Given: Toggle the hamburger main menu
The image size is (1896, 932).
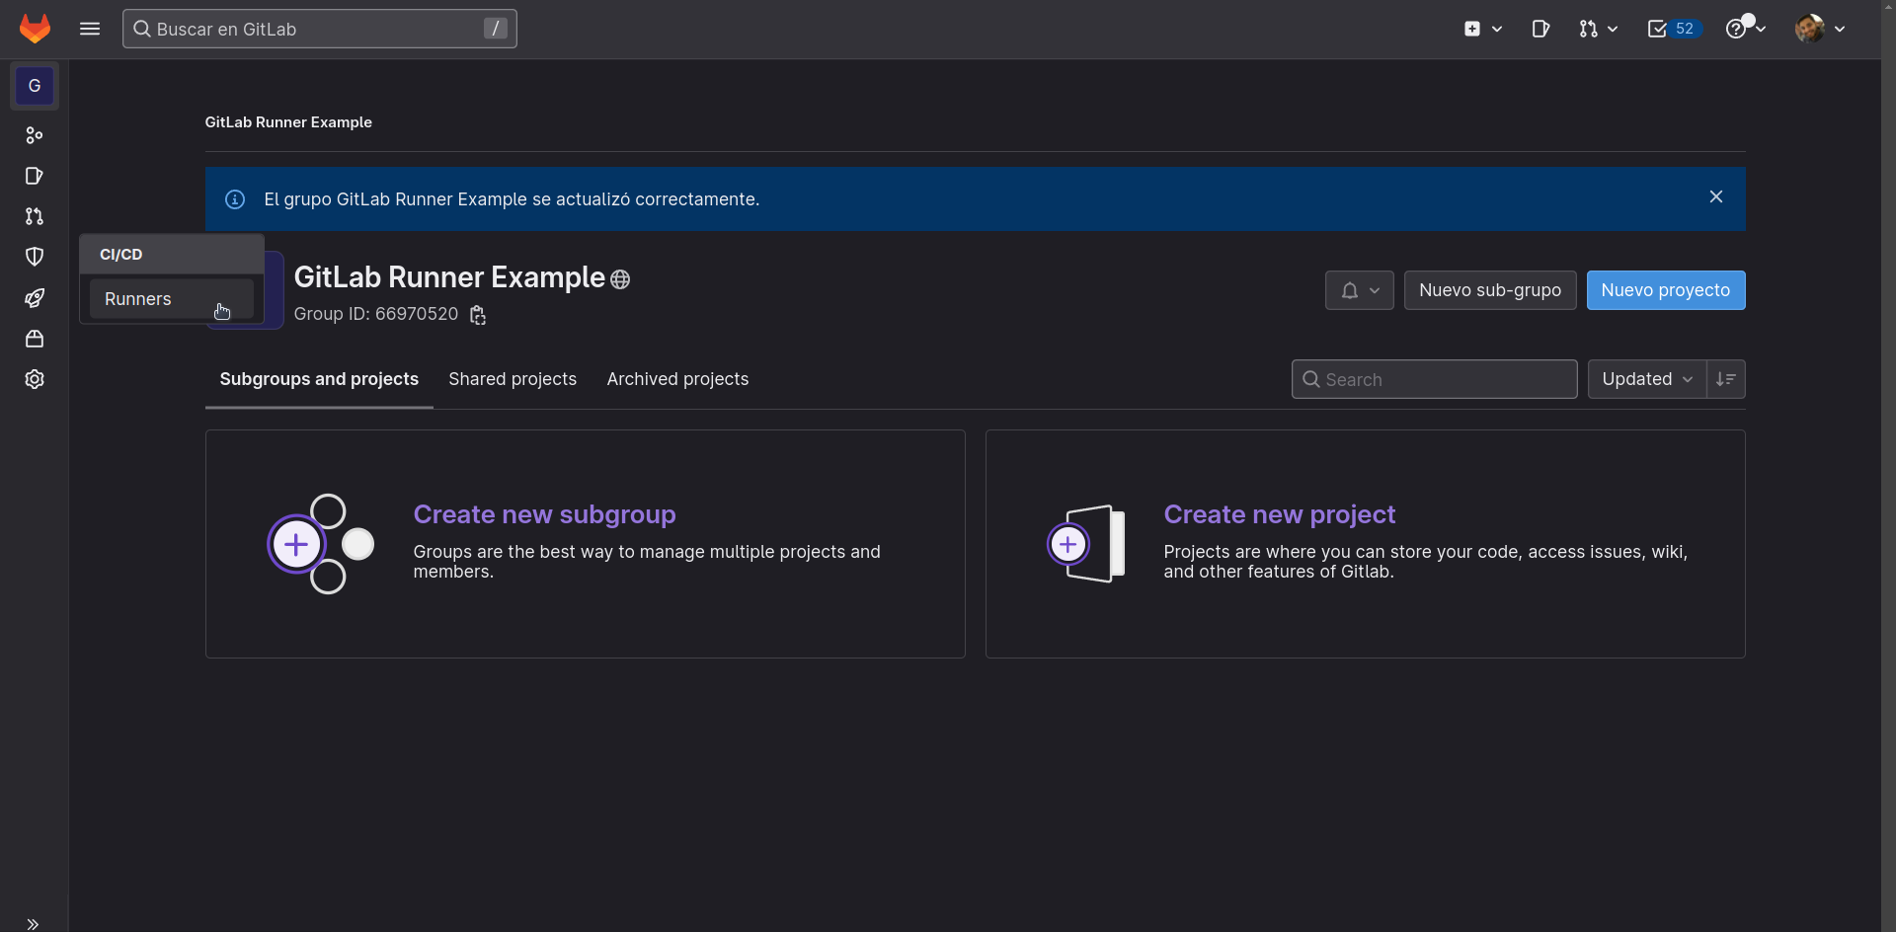Looking at the screenshot, I should [90, 29].
